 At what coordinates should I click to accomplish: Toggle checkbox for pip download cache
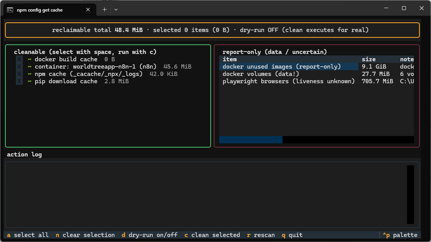coord(19,81)
